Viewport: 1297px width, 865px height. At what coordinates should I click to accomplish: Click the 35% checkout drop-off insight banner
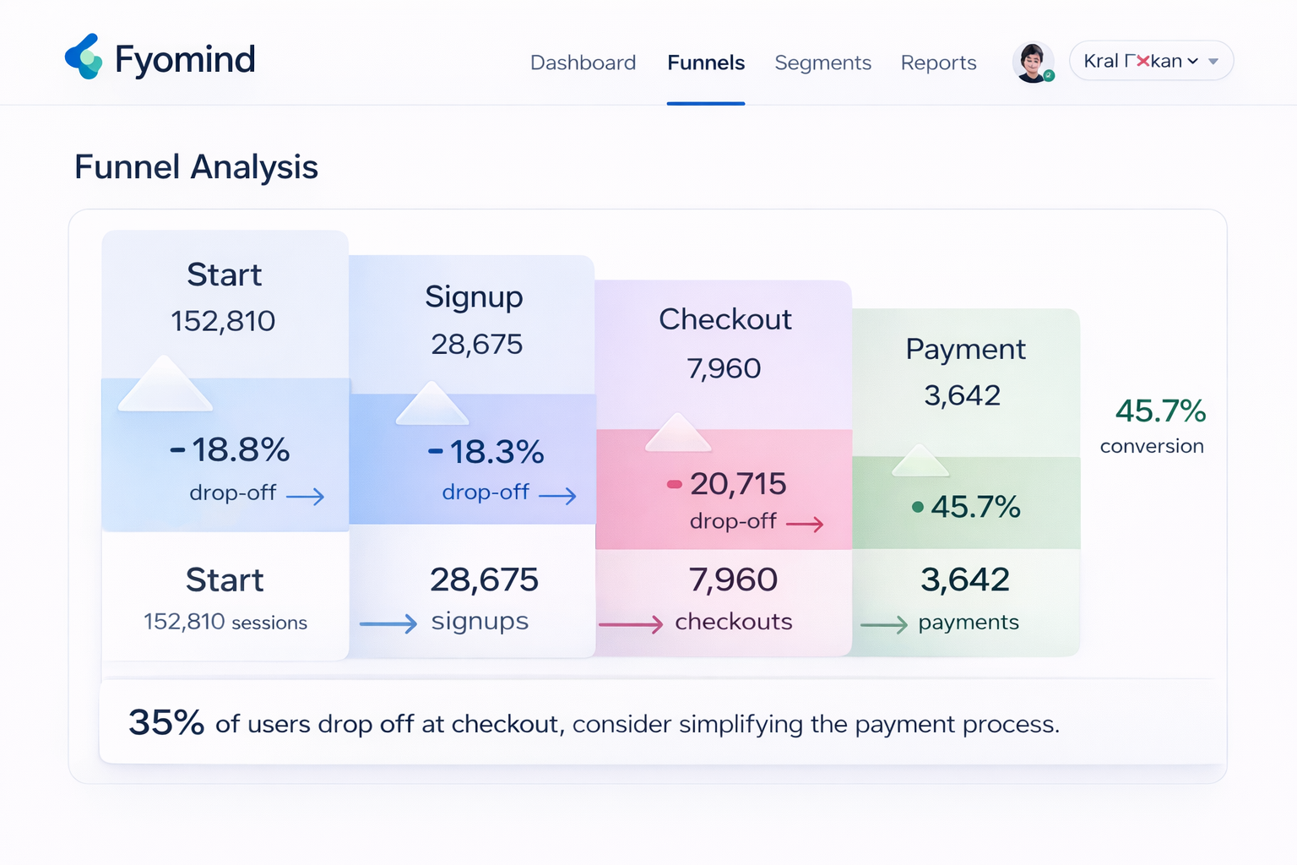click(x=663, y=723)
